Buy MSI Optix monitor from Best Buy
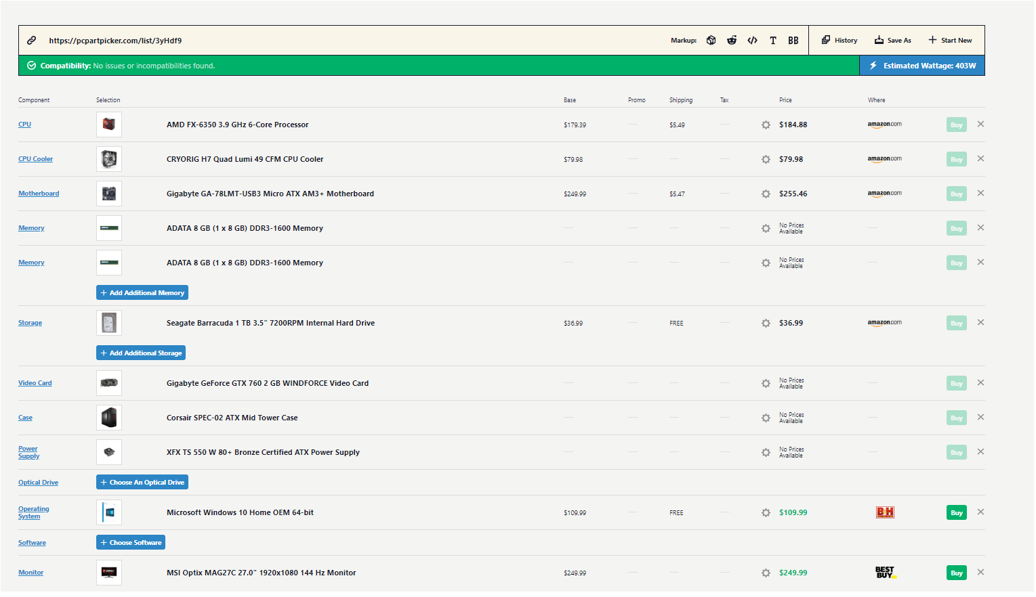Image resolution: width=1036 pixels, height=597 pixels. [956, 573]
